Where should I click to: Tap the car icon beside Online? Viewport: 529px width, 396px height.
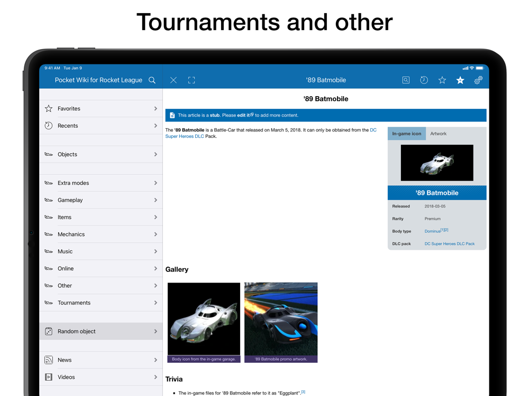(49, 268)
